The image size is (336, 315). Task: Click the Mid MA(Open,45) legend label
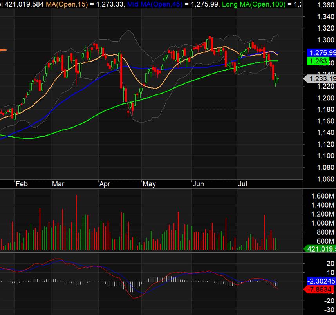[x=155, y=4]
